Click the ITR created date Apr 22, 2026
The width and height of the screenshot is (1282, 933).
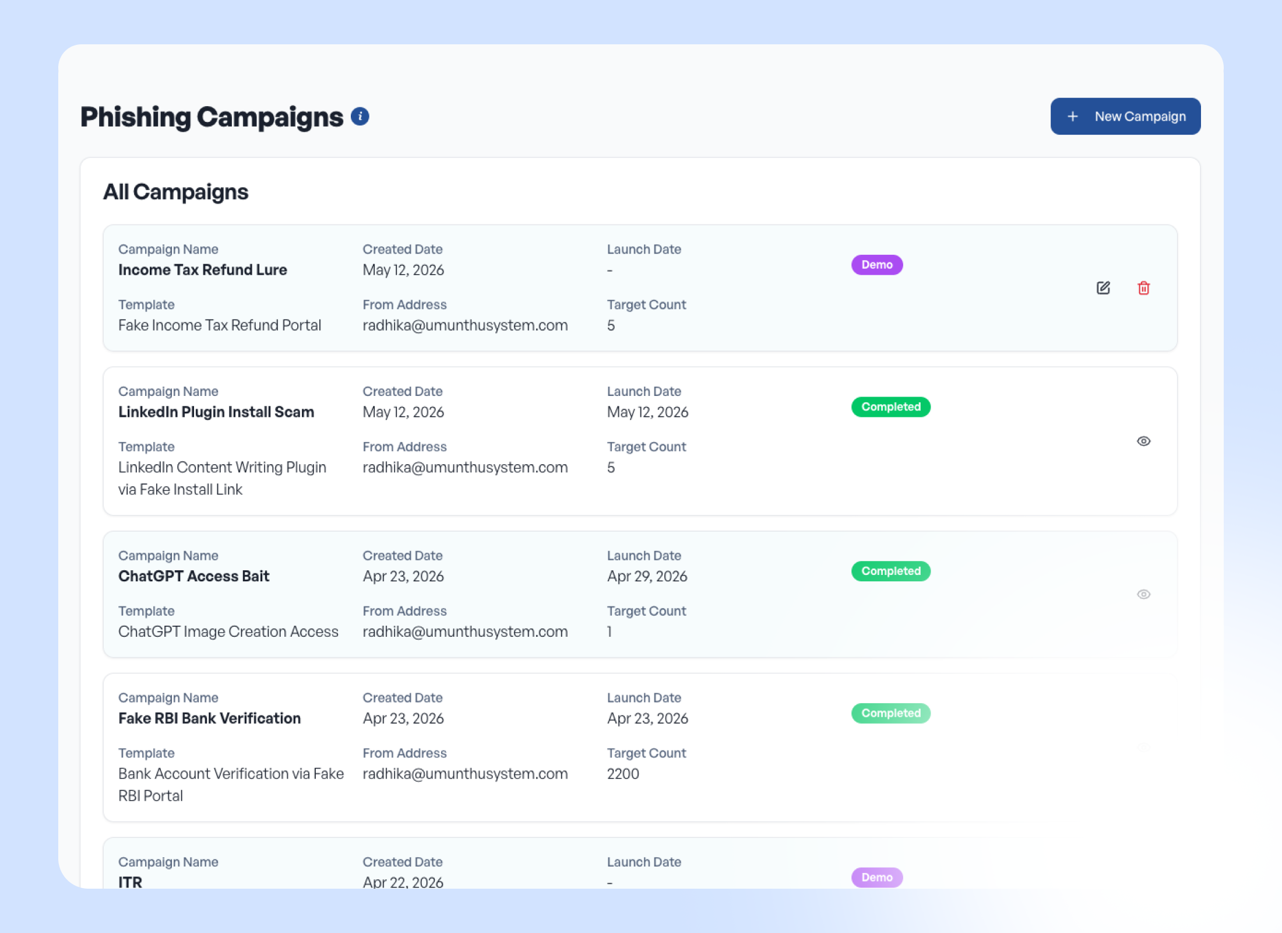(403, 882)
